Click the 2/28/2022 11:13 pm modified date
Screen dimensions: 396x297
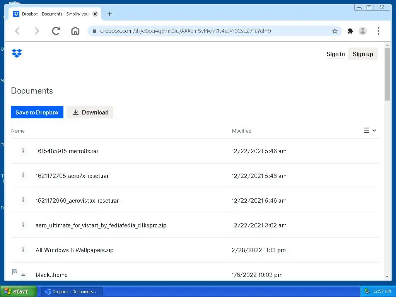259,250
